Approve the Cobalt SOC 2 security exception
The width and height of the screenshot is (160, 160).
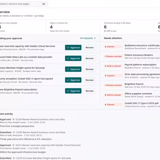point(73,80)
